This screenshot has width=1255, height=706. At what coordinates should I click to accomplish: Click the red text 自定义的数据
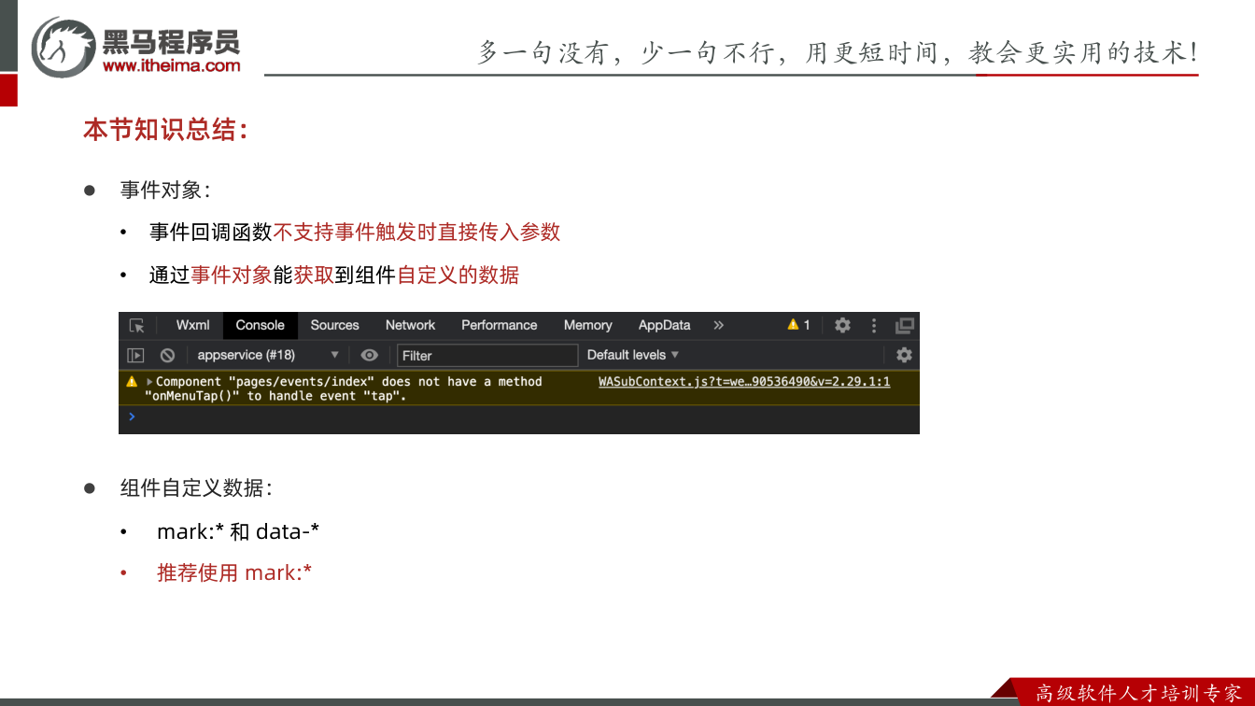(x=458, y=275)
